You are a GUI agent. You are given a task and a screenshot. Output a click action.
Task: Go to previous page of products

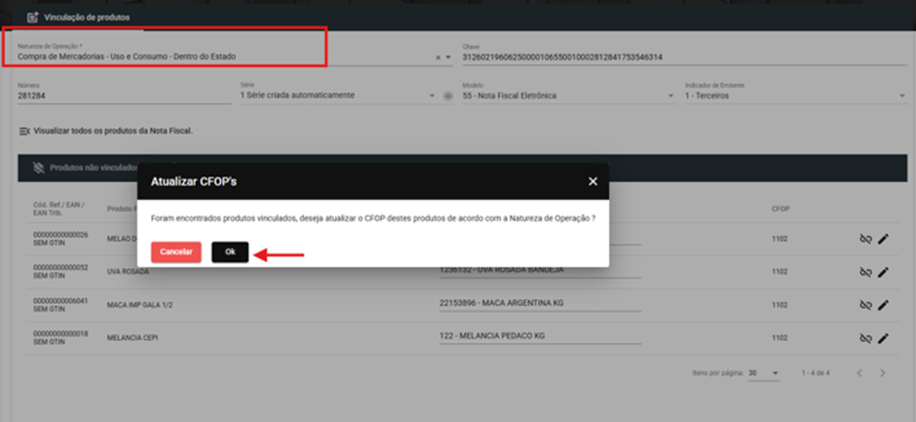point(859,373)
